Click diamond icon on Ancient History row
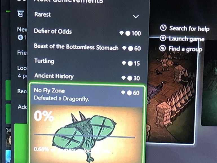The width and height of the screenshot is (217, 163). pyautogui.click(x=123, y=78)
